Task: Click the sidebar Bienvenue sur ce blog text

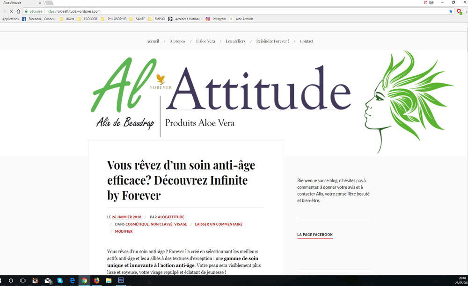Action: click(x=333, y=190)
